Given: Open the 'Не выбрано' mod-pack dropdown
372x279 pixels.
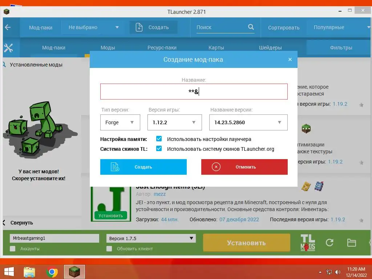Looking at the screenshot, I should [x=93, y=27].
